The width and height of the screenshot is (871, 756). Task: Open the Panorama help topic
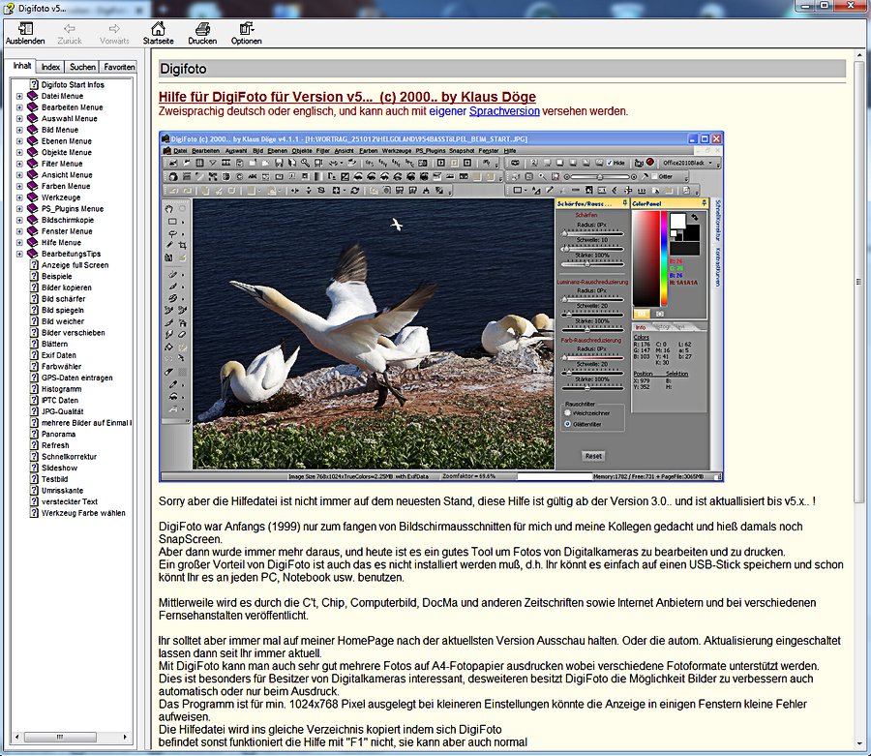pos(60,434)
